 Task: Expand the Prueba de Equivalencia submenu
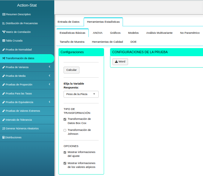point(49,102)
